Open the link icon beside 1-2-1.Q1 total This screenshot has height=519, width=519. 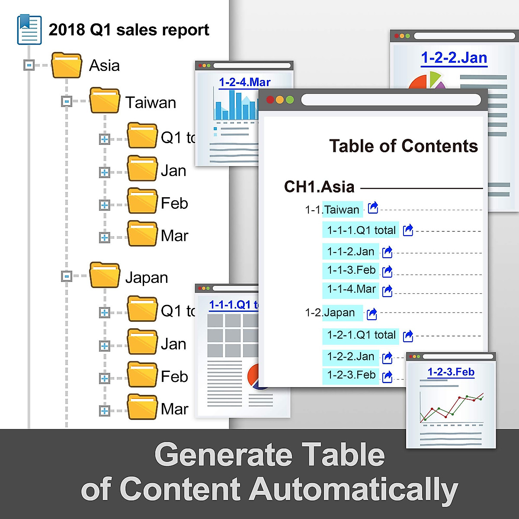click(x=408, y=336)
